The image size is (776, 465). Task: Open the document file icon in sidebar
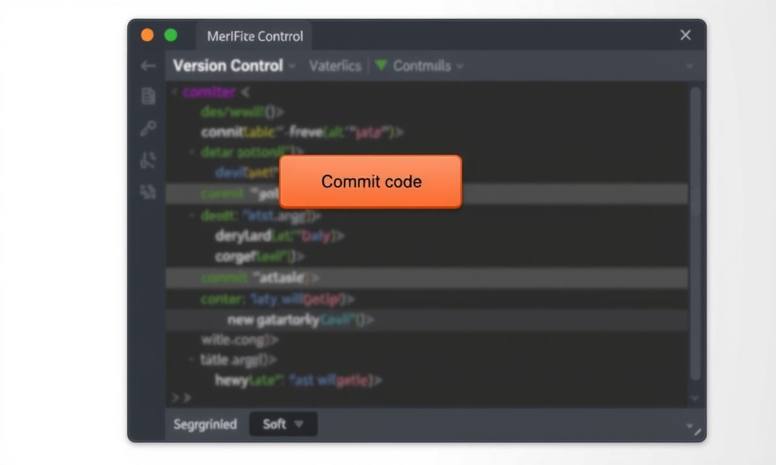click(148, 97)
